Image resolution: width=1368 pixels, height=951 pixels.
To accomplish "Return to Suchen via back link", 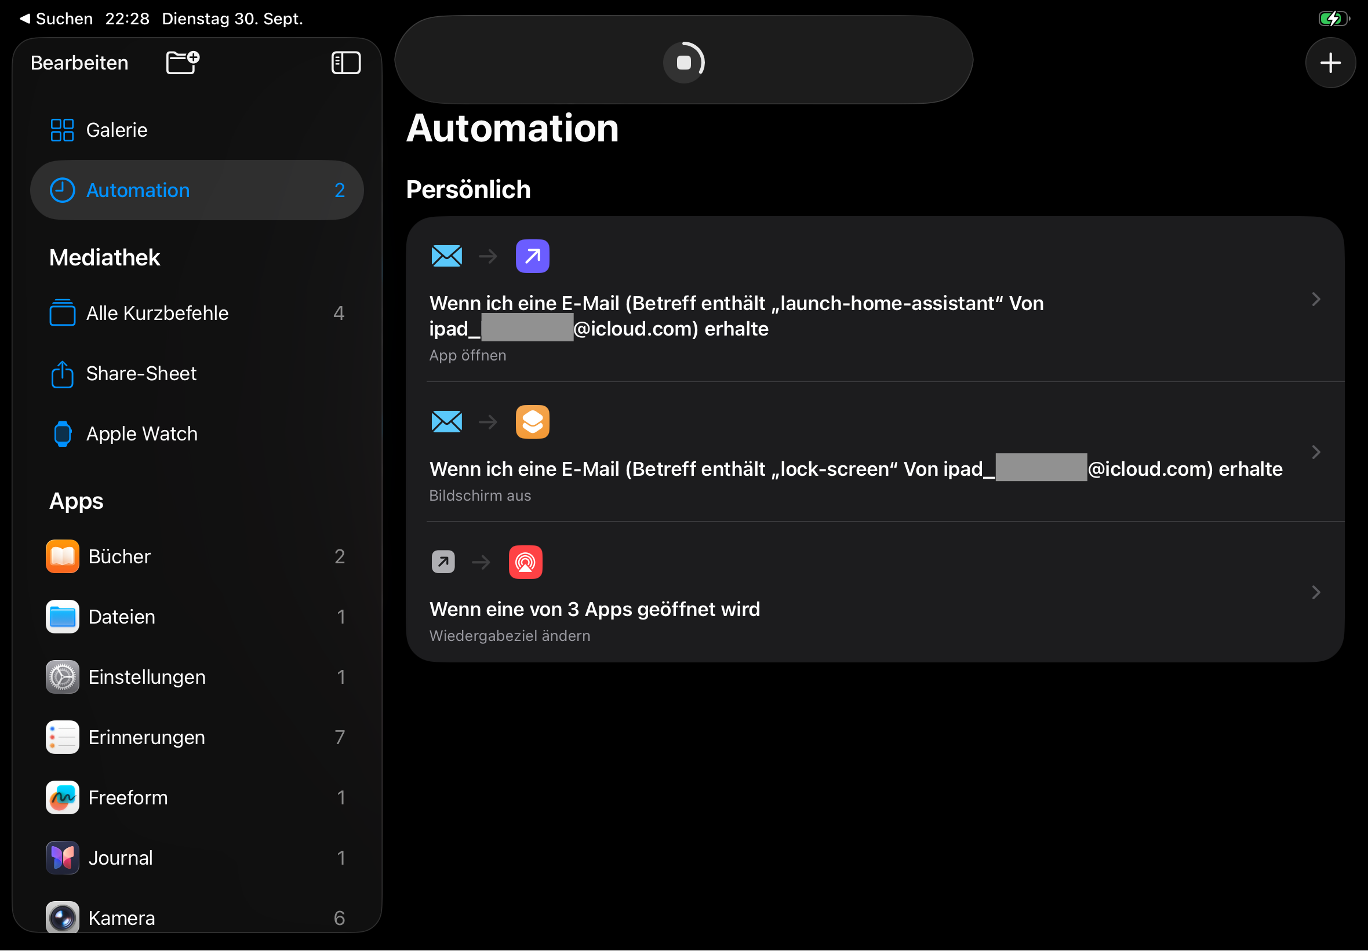I will point(57,19).
